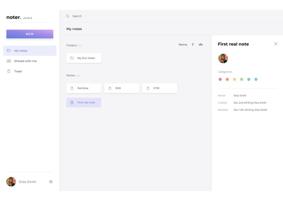Click the Shared with me people icon
The image size is (283, 201).
[x=9, y=61]
